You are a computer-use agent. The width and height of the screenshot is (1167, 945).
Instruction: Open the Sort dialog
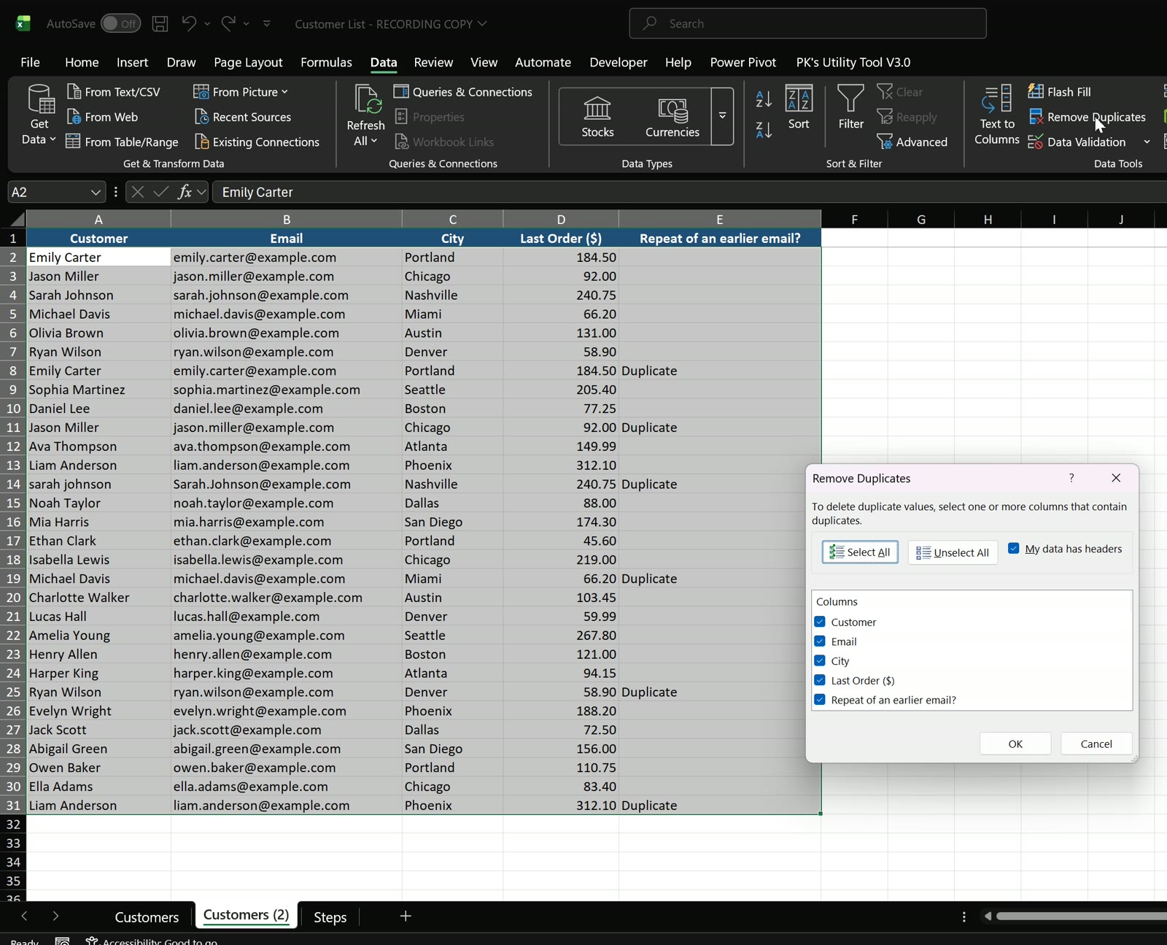click(x=799, y=108)
